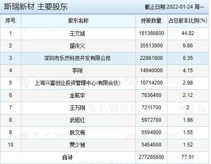Click shareholding value 161366800
The image size is (211, 164).
pyautogui.click(x=151, y=33)
